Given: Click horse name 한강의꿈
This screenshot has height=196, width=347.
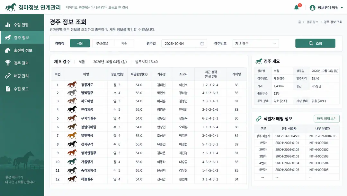Looking at the screenshot, I should [x=87, y=109].
